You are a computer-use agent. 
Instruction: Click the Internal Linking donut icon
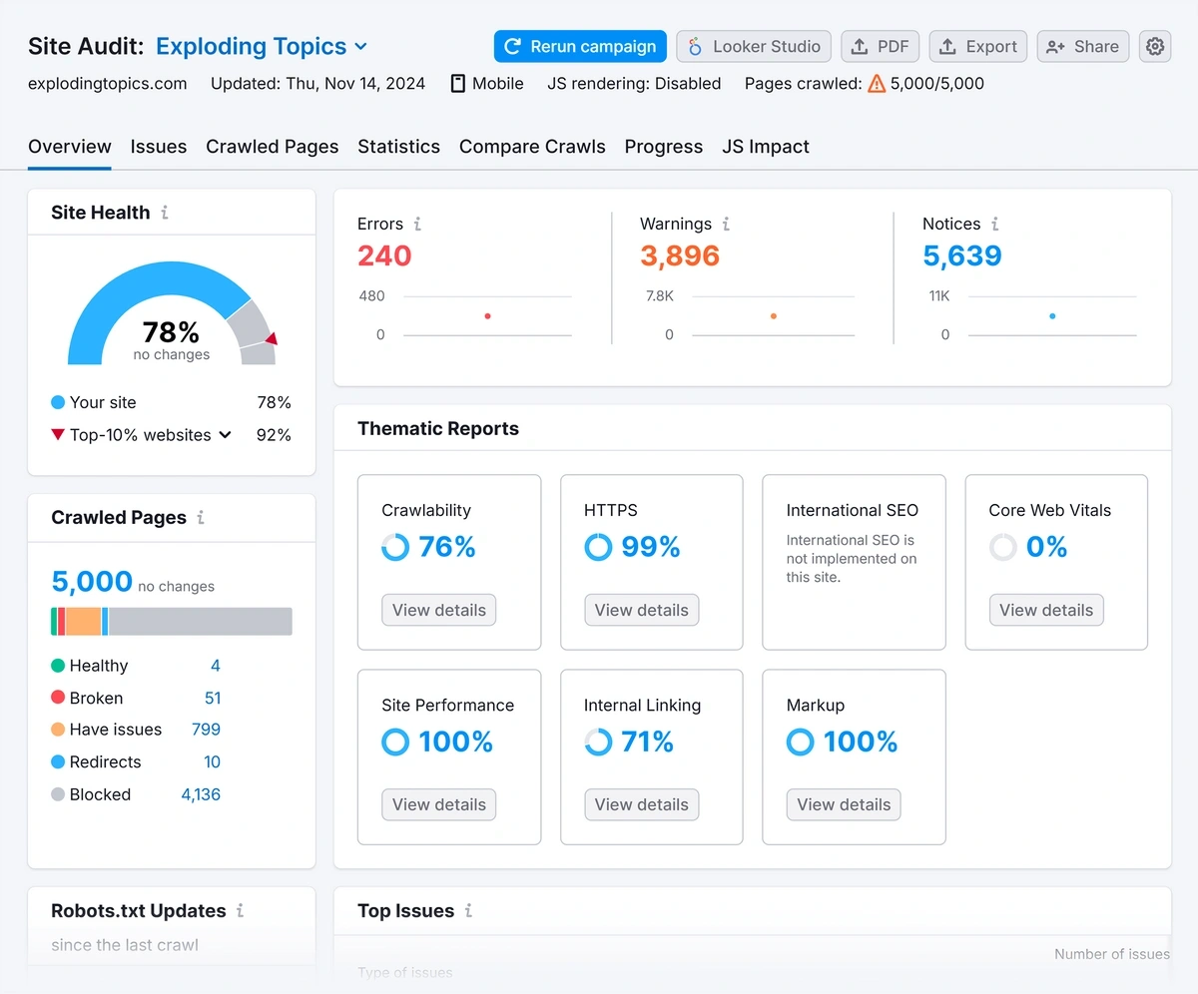click(598, 742)
